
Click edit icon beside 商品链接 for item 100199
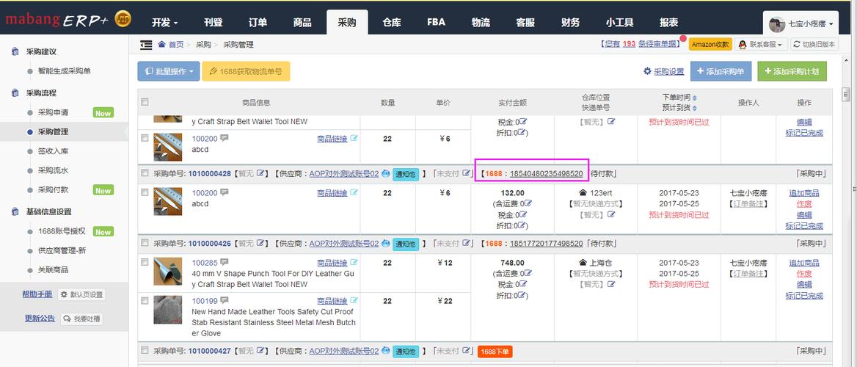point(354,300)
